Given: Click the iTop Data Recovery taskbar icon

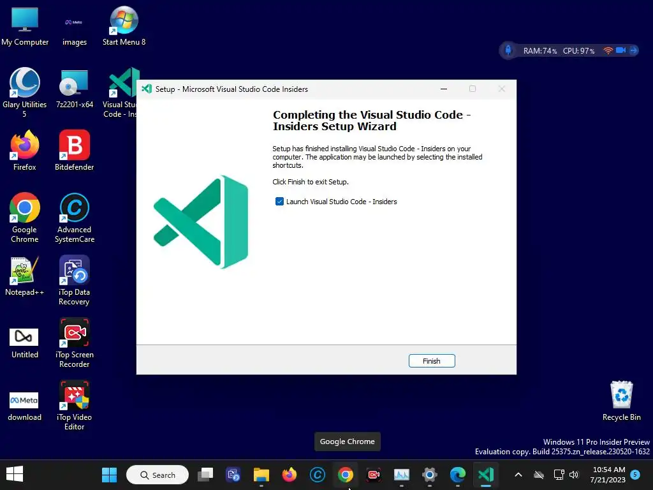Looking at the screenshot, I should pyautogui.click(x=233, y=475).
